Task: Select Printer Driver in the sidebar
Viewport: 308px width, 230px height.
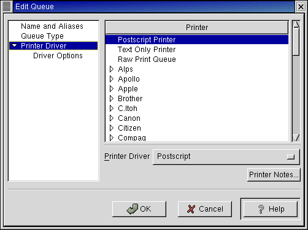Action: (x=53, y=46)
